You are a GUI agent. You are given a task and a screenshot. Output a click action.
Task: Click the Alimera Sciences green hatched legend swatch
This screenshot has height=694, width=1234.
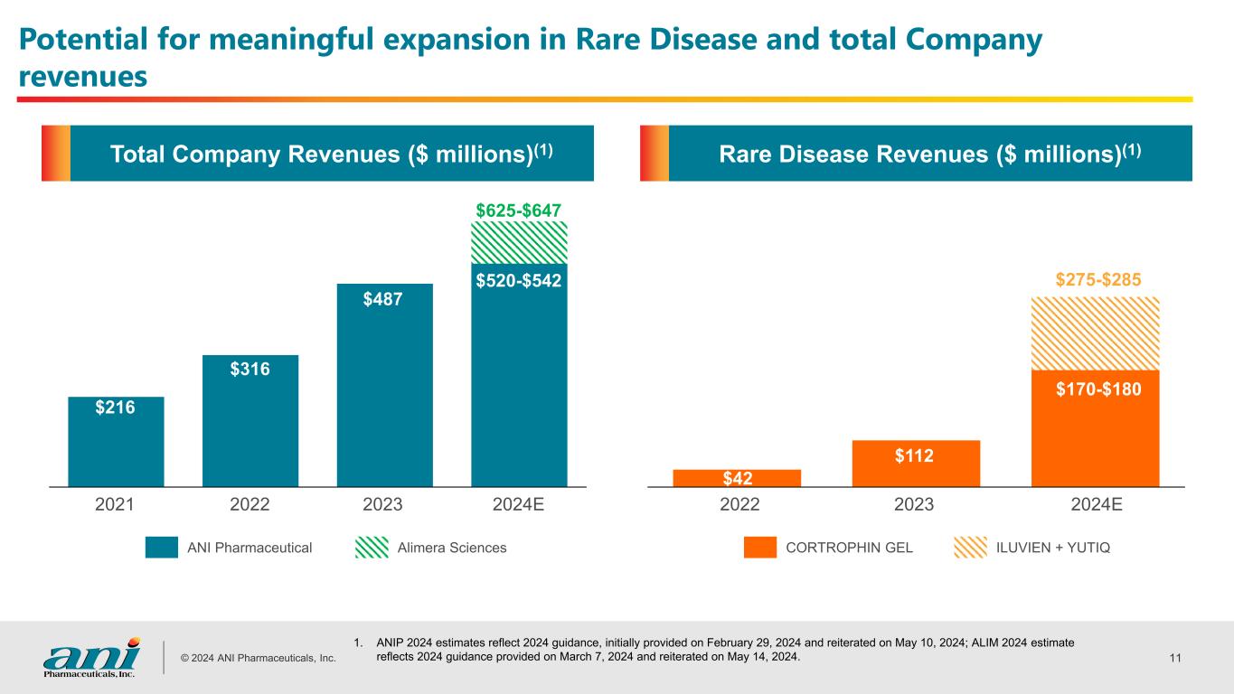371,548
